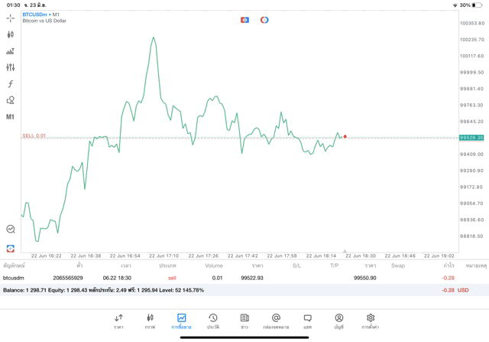Toggle the red-blue circular icon above chart
The image size is (489, 342).
click(264, 20)
